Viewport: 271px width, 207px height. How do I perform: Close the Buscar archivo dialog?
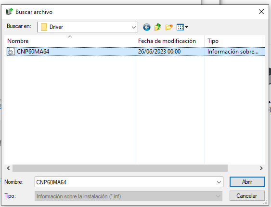pyautogui.click(x=261, y=12)
